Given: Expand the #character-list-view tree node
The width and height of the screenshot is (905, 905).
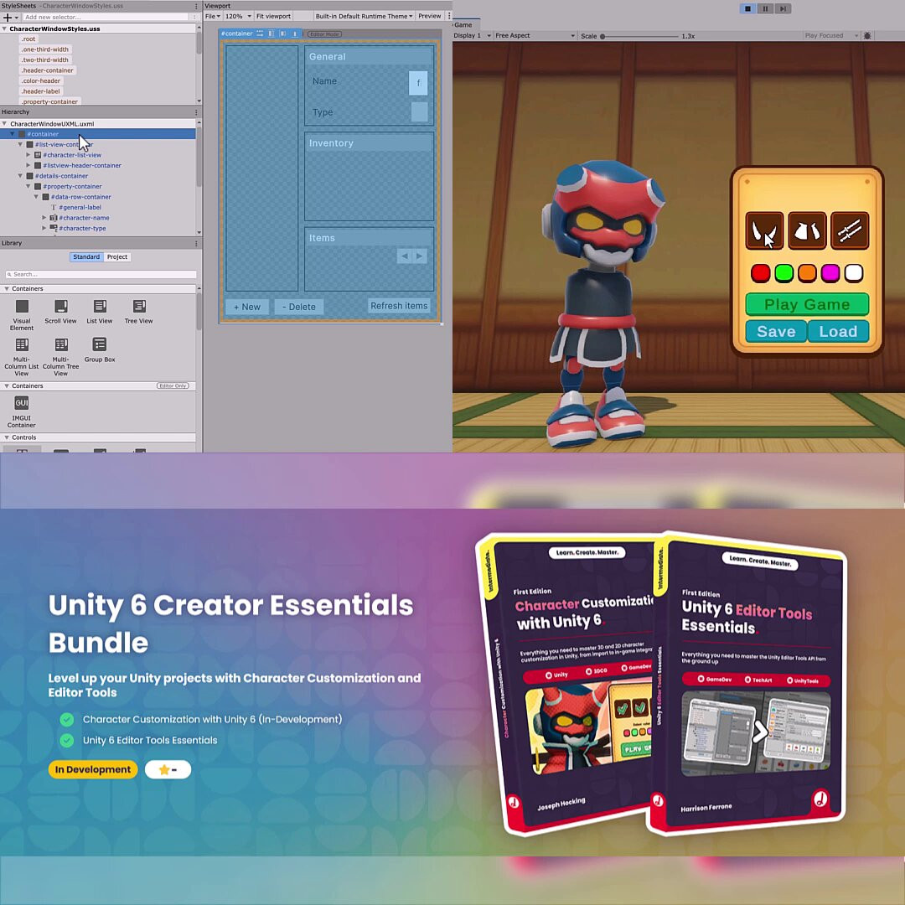Looking at the screenshot, I should coord(28,155).
